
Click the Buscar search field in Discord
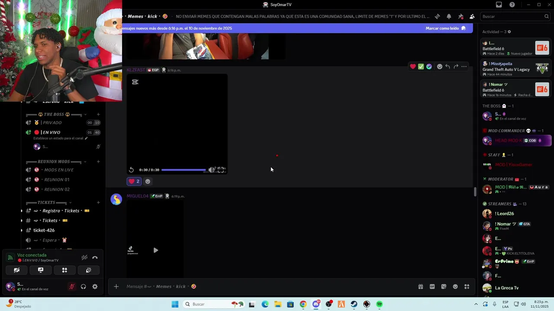515,16
